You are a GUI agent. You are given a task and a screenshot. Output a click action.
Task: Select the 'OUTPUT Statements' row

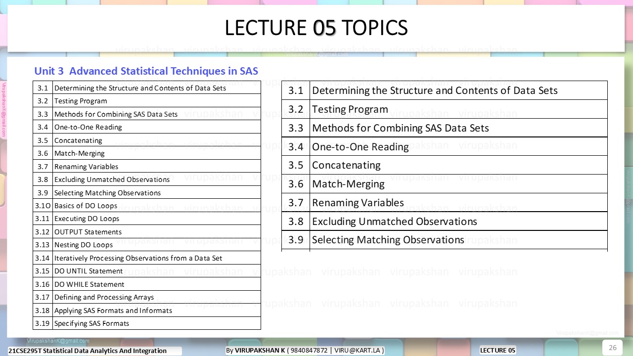tap(147, 232)
